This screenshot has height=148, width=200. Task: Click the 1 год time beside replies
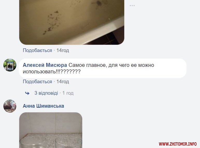68,93
